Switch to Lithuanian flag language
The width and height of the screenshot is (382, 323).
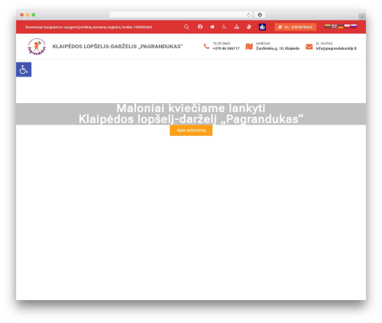(328, 26)
